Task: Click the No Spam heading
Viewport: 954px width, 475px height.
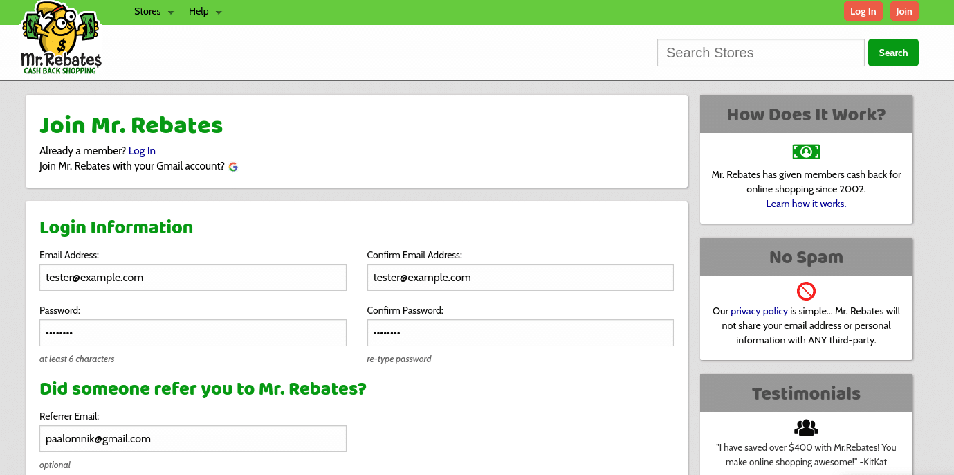Action: click(806, 257)
